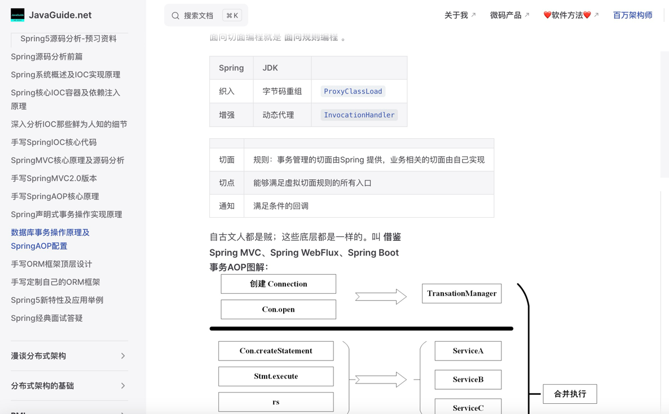669x414 pixels.
Task: Open 漫谈分布式架构 sidebar group
Action: tap(69, 356)
